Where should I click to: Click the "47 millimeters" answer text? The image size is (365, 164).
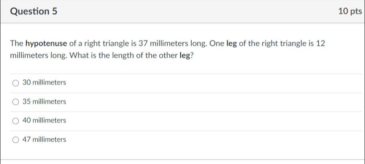point(44,140)
